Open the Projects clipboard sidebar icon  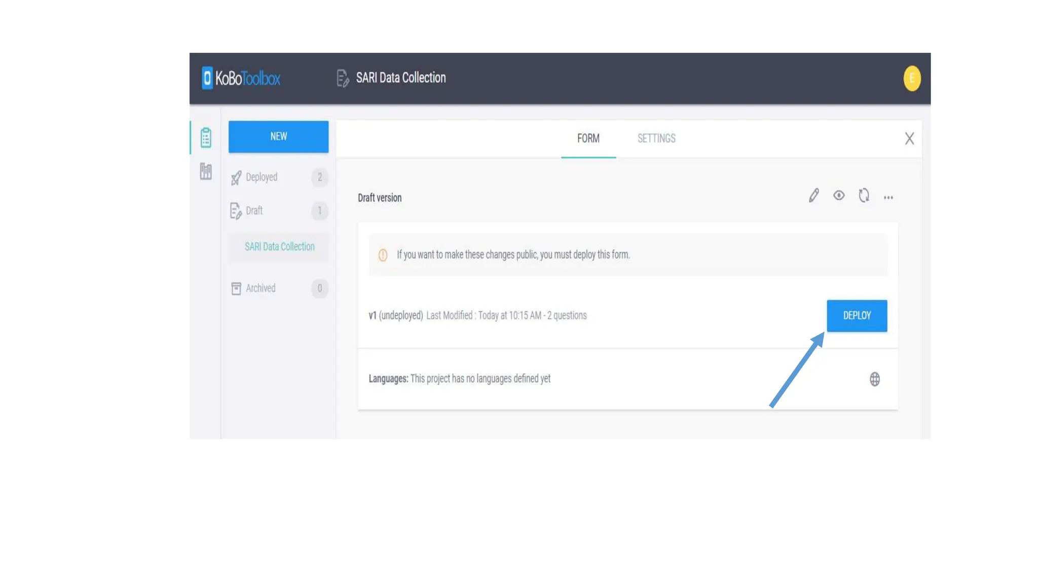206,137
